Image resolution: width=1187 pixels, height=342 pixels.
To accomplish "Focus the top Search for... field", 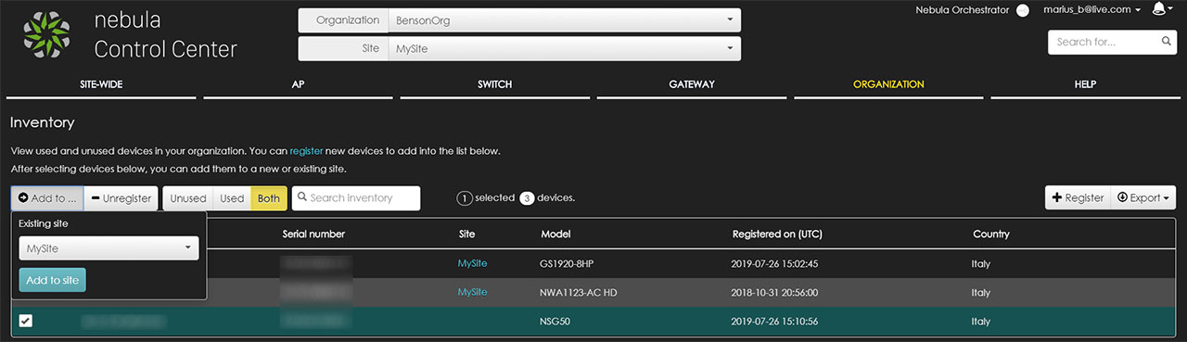I will pos(1113,42).
